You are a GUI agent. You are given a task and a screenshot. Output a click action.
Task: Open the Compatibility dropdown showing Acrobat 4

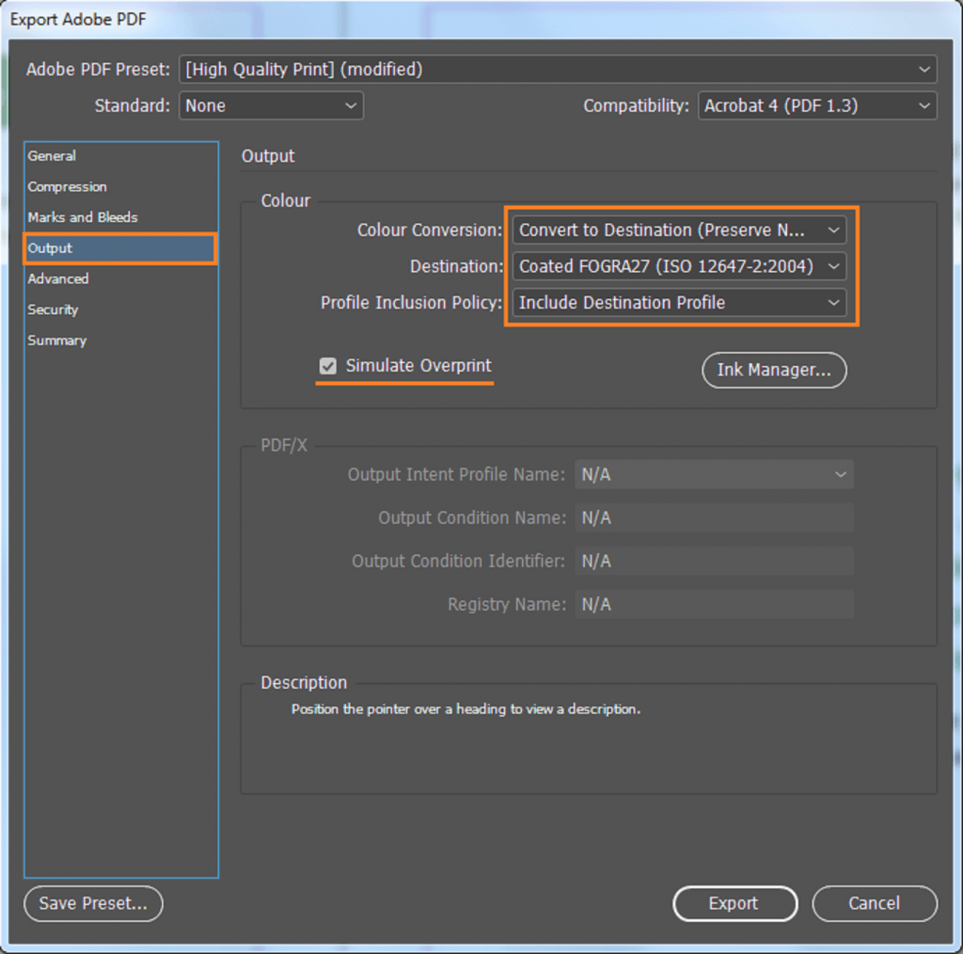coord(817,105)
